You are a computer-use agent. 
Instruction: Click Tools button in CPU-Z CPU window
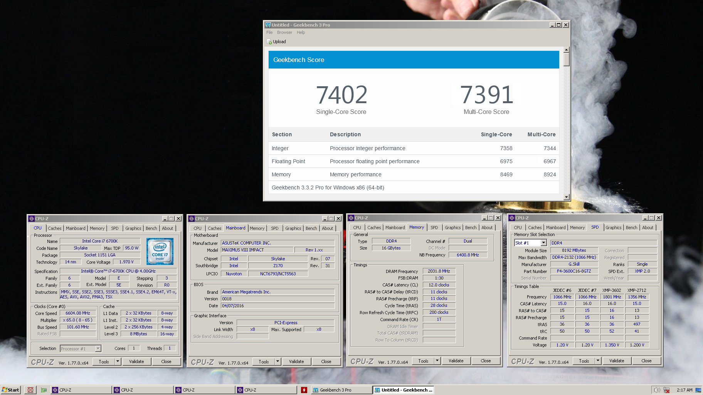pos(104,362)
